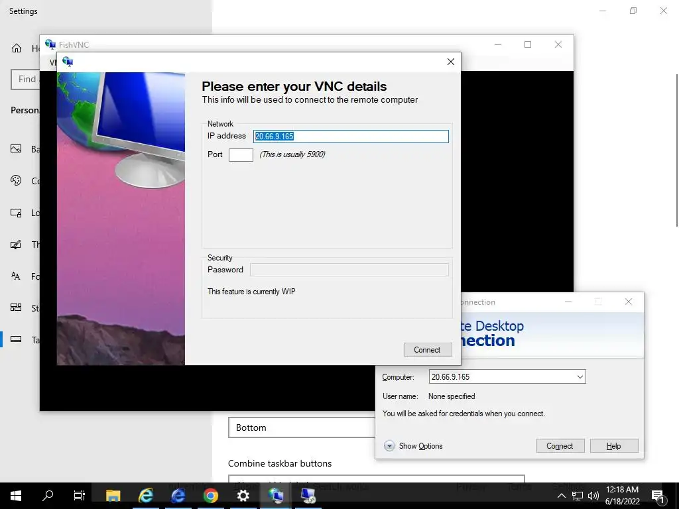Click the 'This feature is currently WIP' text
The image size is (679, 509).
(x=251, y=292)
